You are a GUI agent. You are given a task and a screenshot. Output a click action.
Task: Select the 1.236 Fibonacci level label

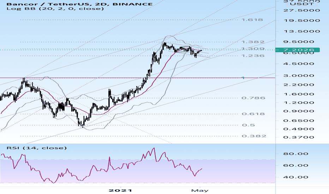coord(253,56)
